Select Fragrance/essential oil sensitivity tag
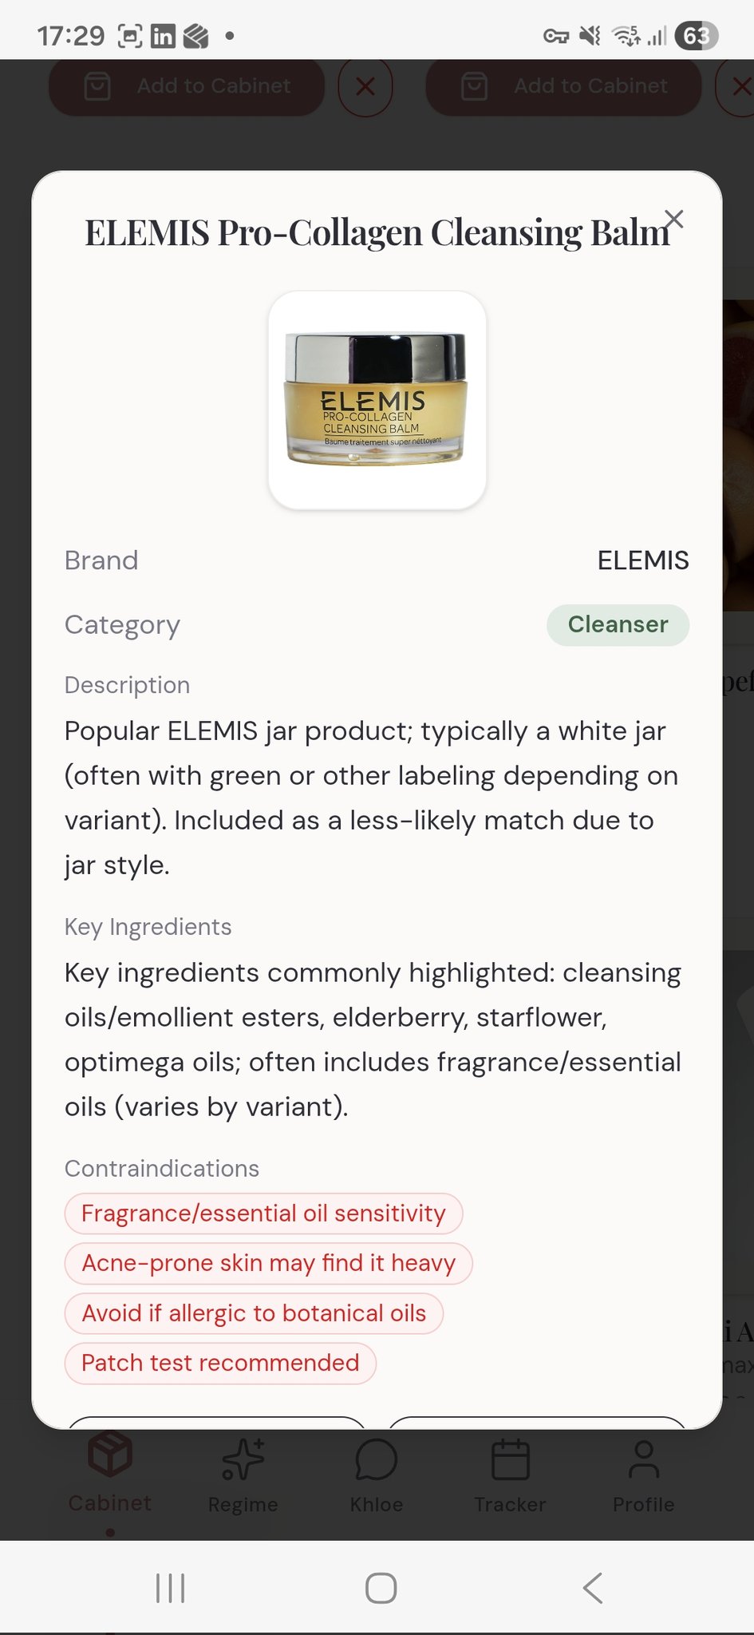 point(263,1213)
